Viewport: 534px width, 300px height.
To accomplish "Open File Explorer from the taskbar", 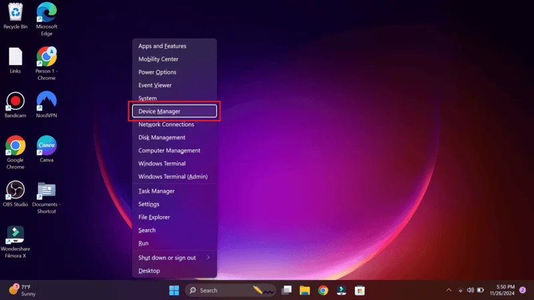I will pos(304,291).
